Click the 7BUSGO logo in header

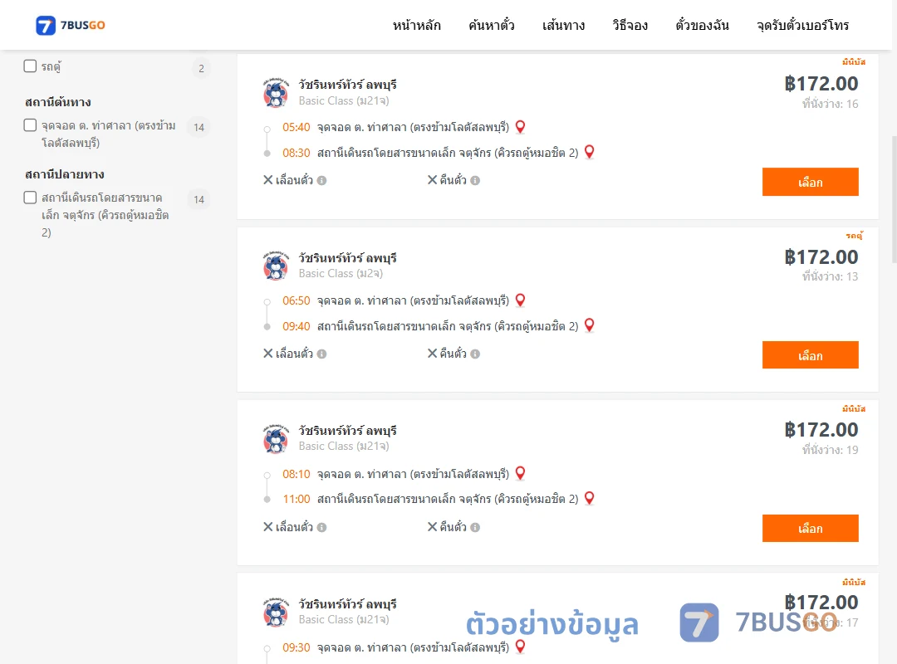[x=71, y=25]
